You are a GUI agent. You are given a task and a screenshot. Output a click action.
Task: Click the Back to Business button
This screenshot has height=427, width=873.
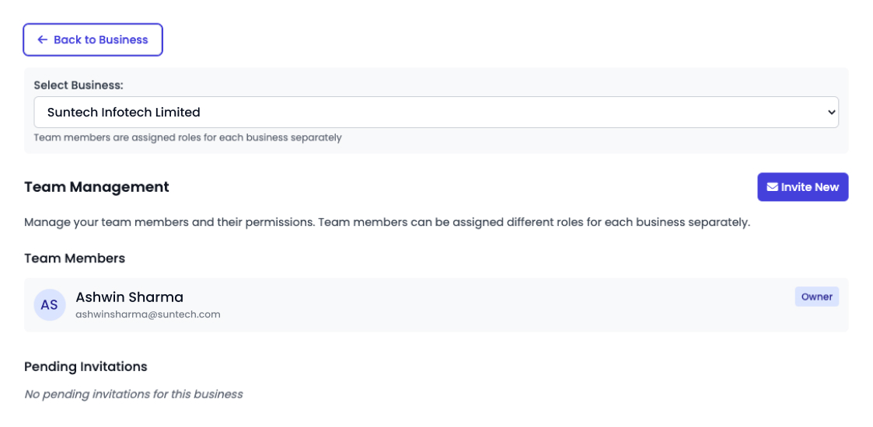tap(93, 40)
